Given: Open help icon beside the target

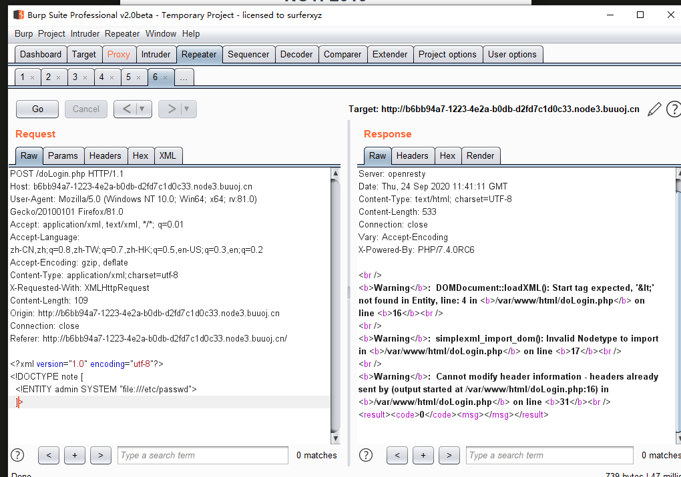Looking at the screenshot, I should click(674, 109).
